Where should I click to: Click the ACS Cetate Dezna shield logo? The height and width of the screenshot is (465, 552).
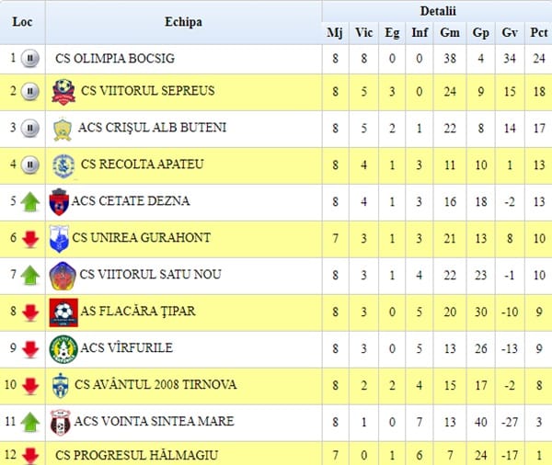(59, 202)
